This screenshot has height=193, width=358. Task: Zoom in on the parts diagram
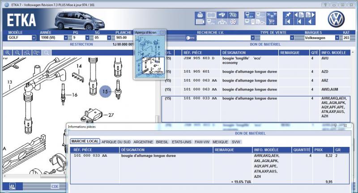pyautogui.click(x=8, y=53)
